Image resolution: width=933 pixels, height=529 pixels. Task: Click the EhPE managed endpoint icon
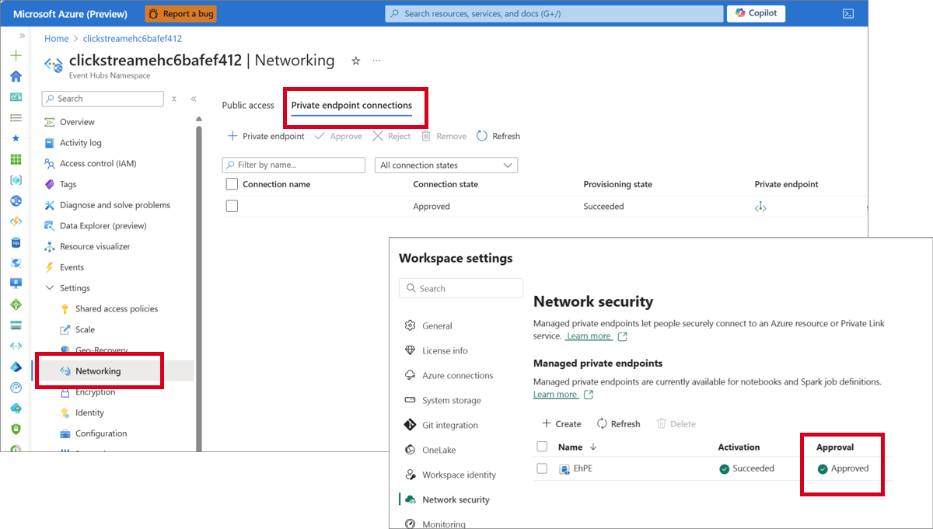[x=564, y=468]
